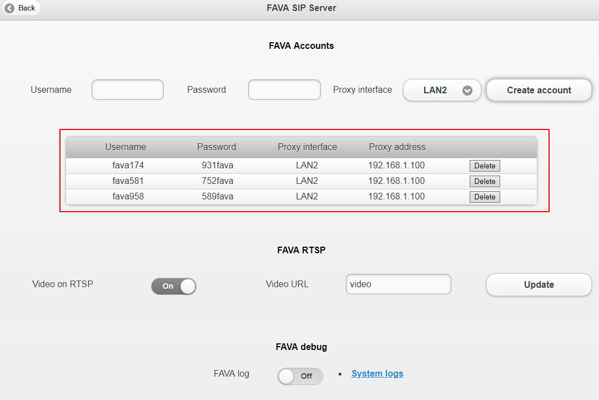This screenshot has width=599, height=400.
Task: Delete the fava958 account
Action: pyautogui.click(x=485, y=197)
